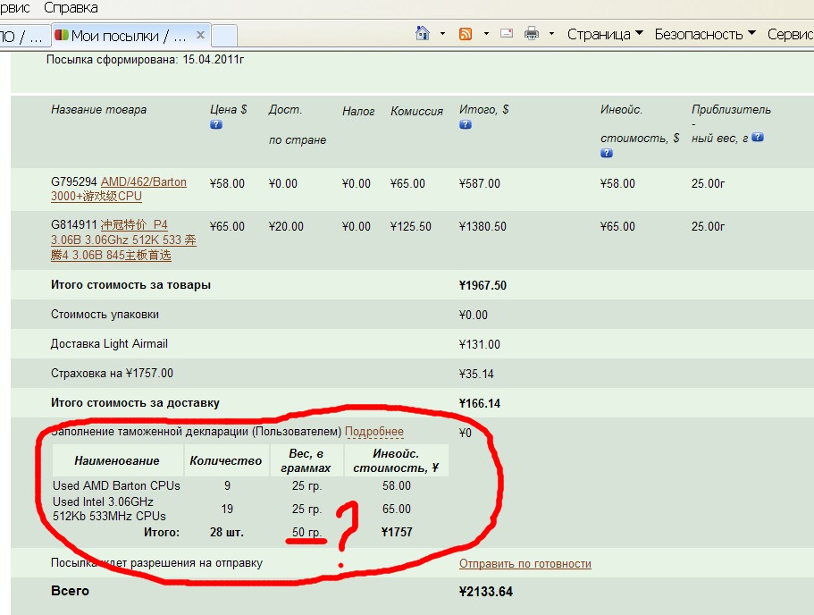Open the Print options dropdown arrow
Screen dimensions: 814x615
(x=552, y=34)
